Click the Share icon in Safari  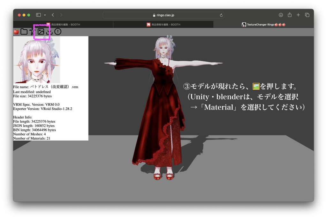click(x=290, y=15)
